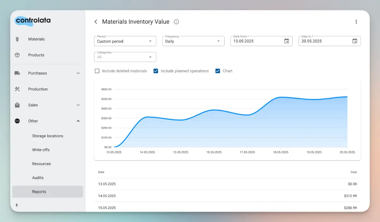Open the Date to calendar picker icon
380x222 pixels.
click(355, 41)
